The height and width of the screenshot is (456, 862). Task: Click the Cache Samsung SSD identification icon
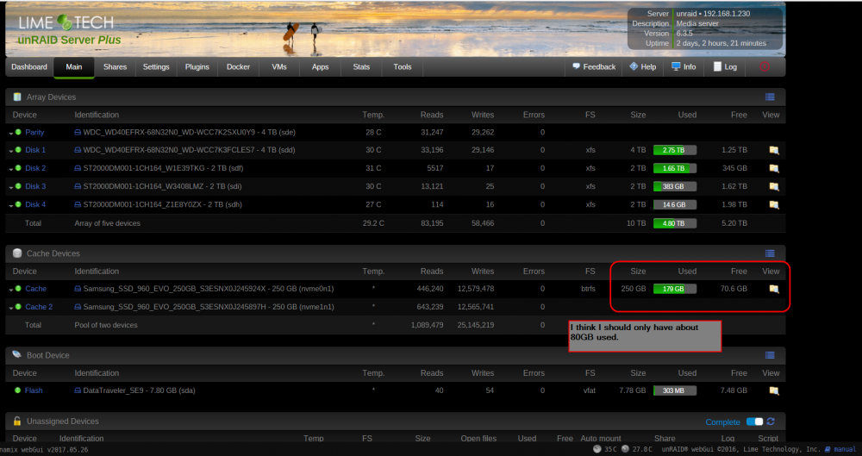[78, 288]
